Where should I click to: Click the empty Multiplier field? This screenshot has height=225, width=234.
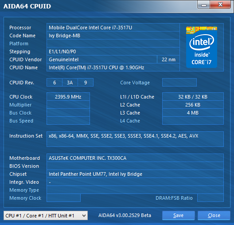click(x=68, y=105)
